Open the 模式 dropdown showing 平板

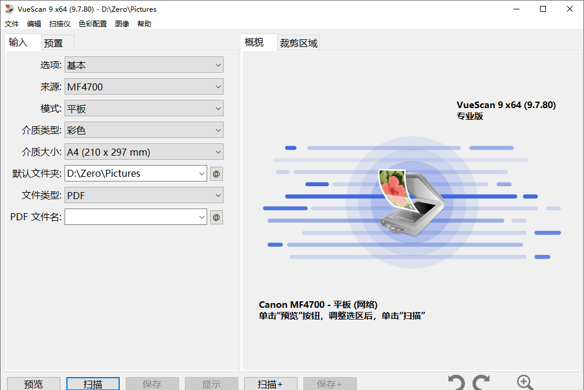[x=144, y=108]
